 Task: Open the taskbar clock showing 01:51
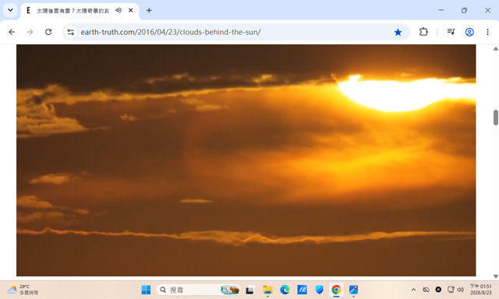pos(481,290)
